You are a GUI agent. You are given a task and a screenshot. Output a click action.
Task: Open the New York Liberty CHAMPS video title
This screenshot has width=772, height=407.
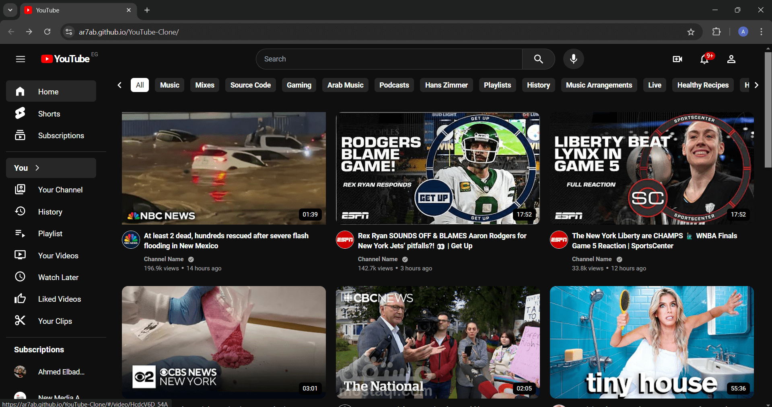click(655, 241)
